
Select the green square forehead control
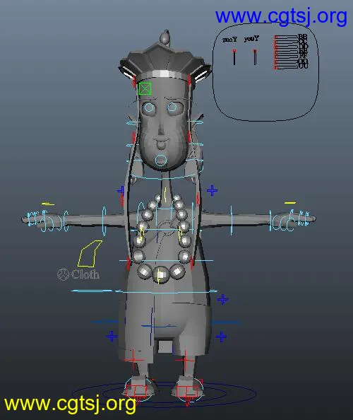click(x=145, y=88)
